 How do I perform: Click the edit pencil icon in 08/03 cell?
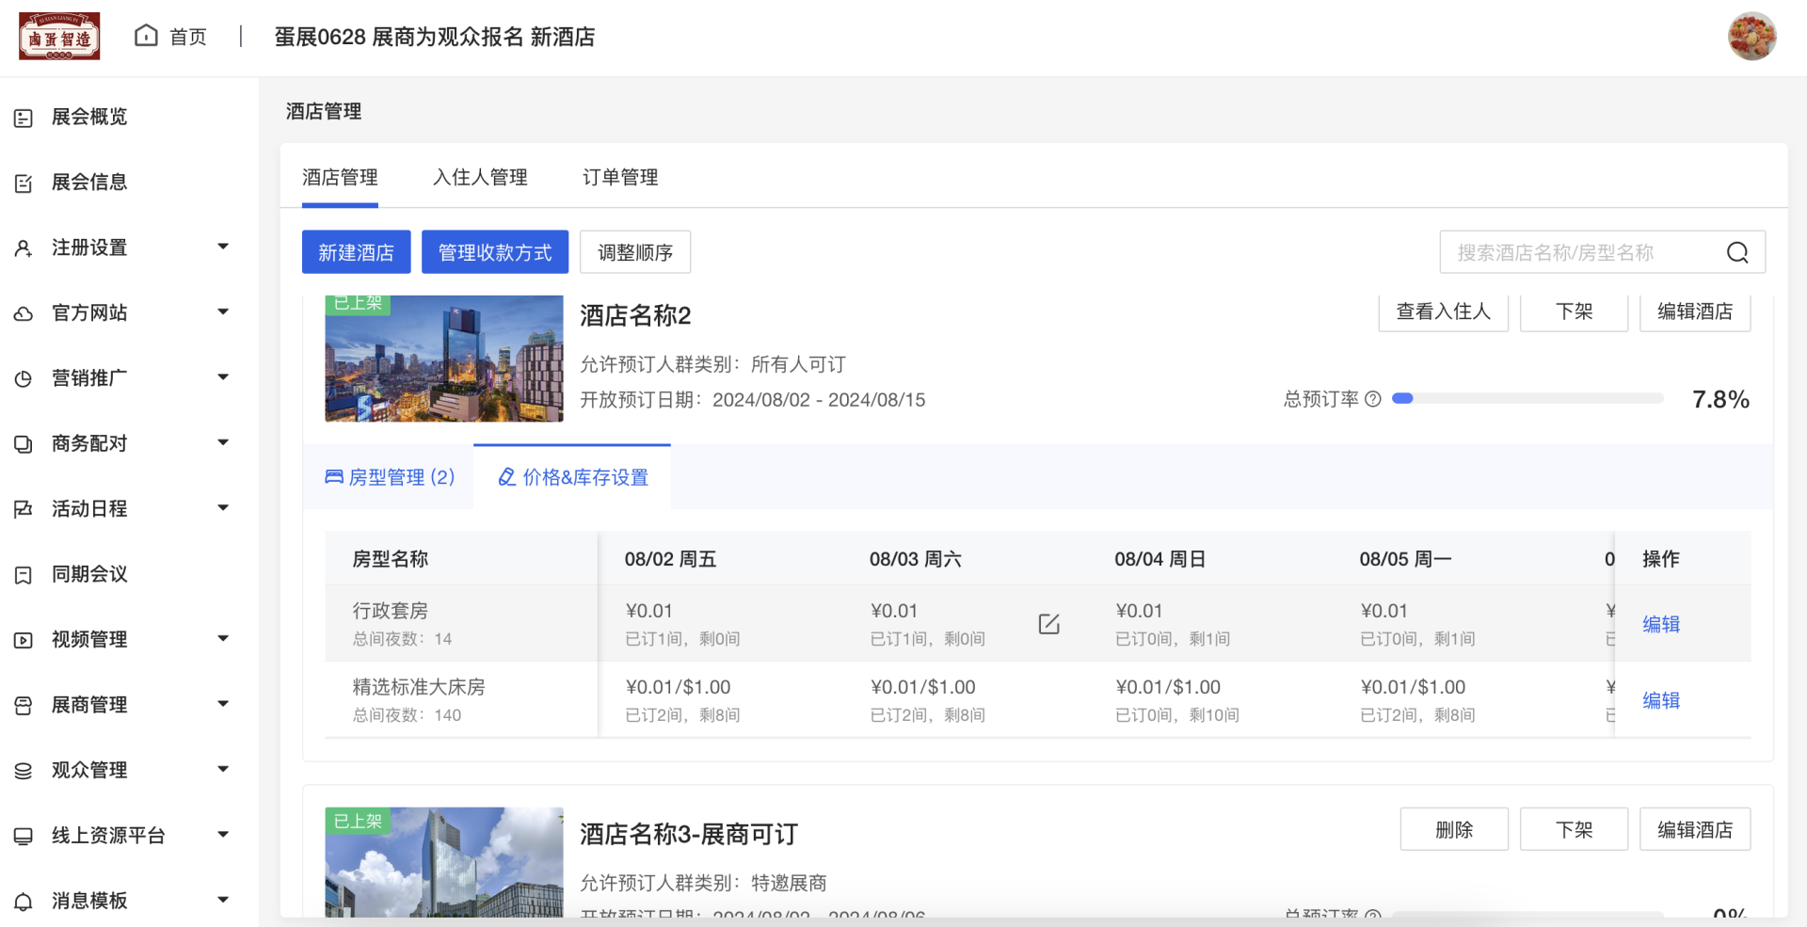pos(1049,624)
